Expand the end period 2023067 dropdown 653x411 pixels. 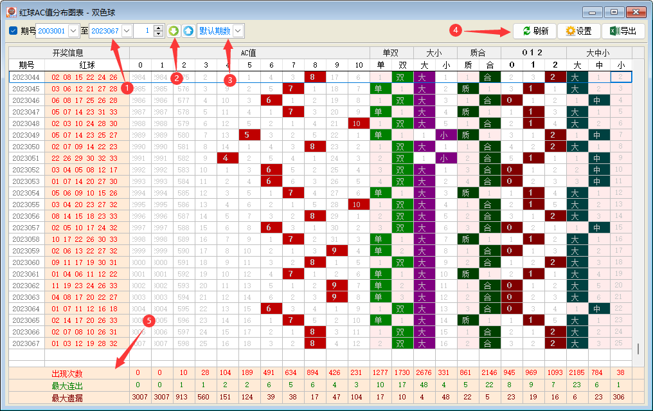[127, 31]
